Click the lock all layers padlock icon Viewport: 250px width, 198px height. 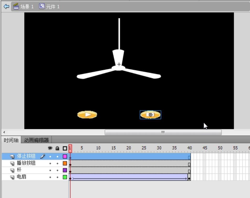pos(57,148)
